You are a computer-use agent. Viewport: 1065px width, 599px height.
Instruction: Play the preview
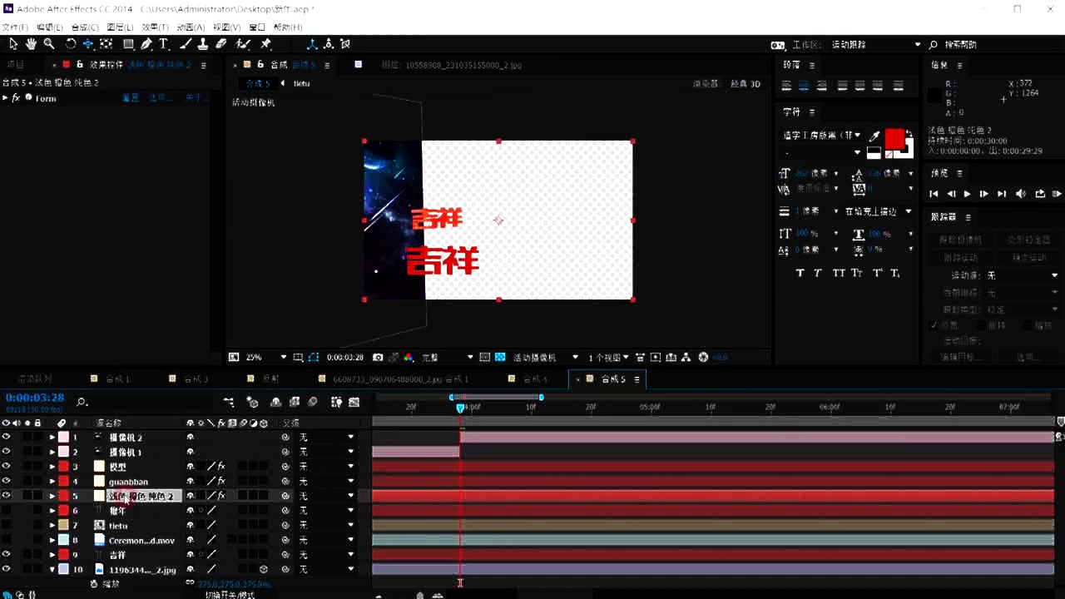click(967, 194)
